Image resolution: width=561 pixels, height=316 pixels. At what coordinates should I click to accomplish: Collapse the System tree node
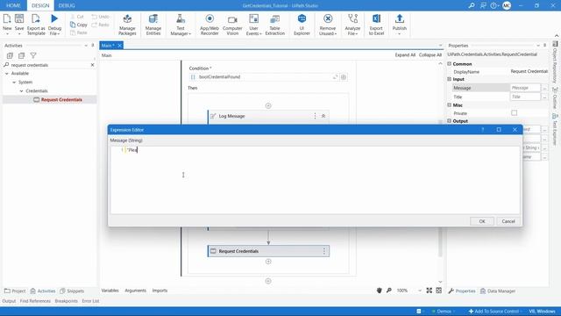pos(14,82)
